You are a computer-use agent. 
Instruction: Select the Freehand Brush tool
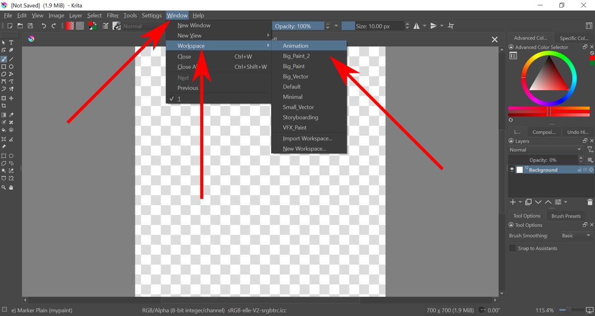coord(3,58)
